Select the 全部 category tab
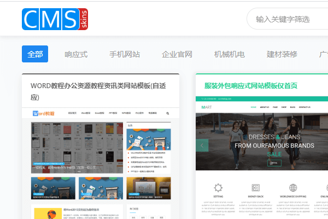The image size is (328, 219). 35,54
